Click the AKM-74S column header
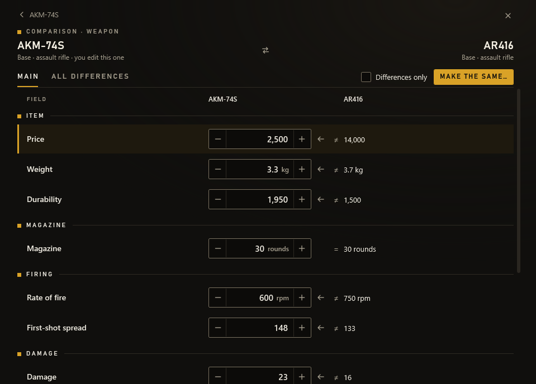Image resolution: width=536 pixels, height=384 pixels. click(222, 99)
